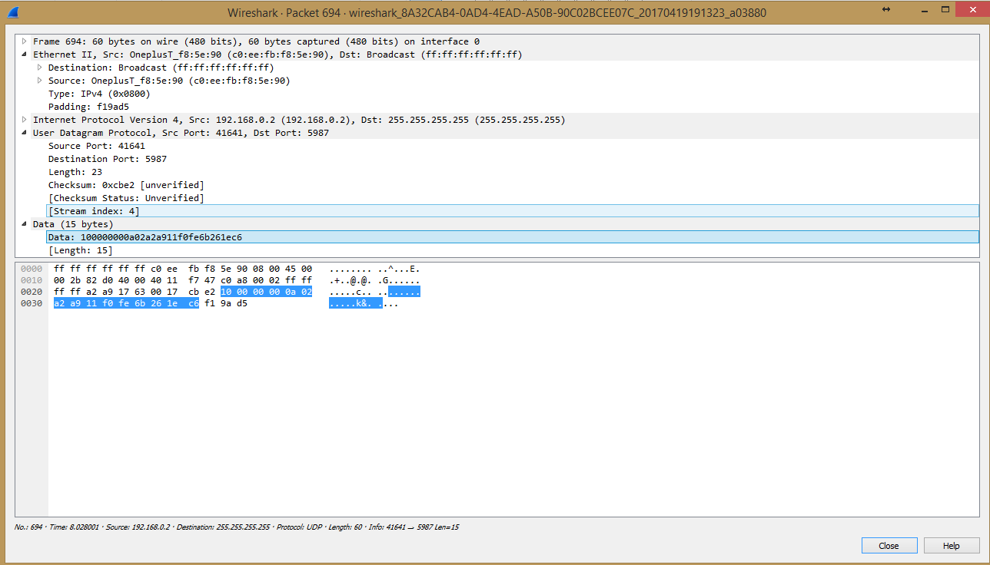Click the window resize arrows icon

tap(886, 9)
